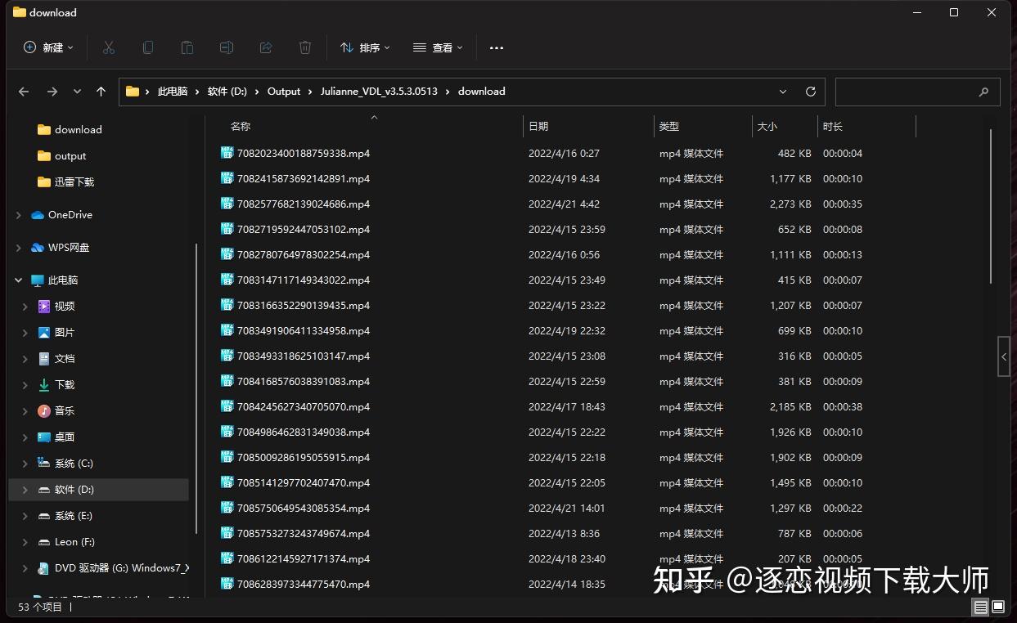
Task: Select file 7084986462831349038.mp4
Action: (x=304, y=433)
